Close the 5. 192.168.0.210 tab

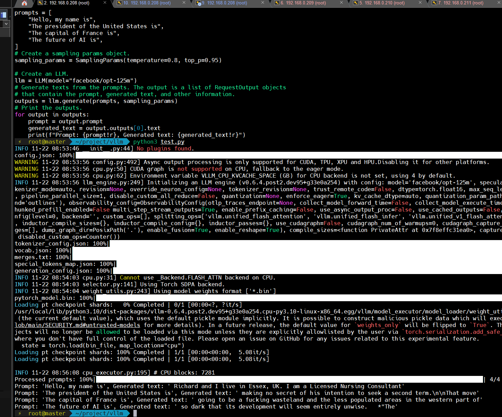(x=420, y=3)
